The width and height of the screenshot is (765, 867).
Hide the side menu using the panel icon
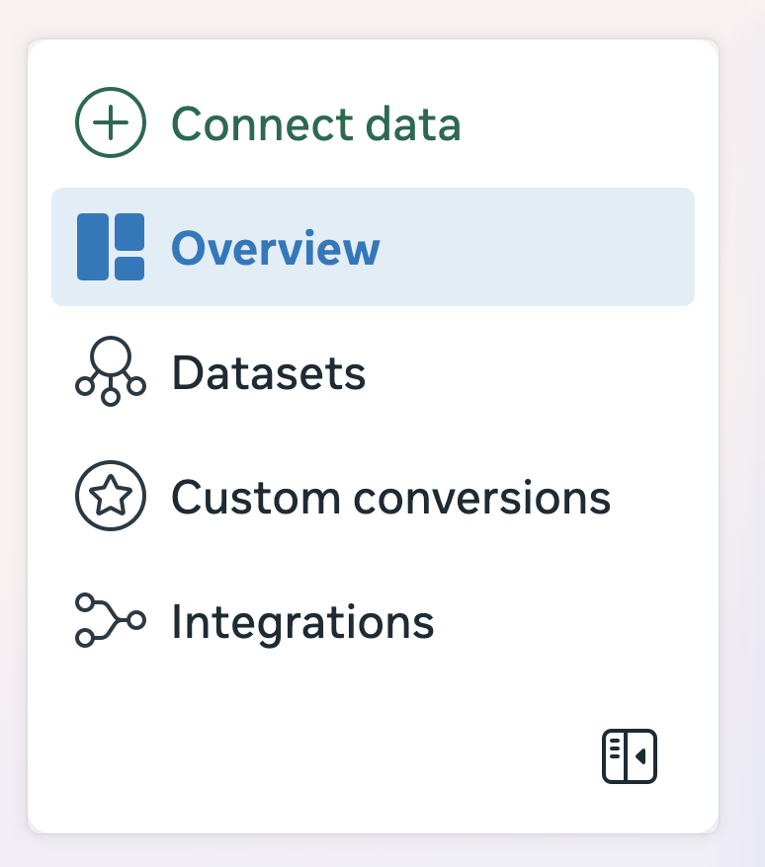pos(630,757)
